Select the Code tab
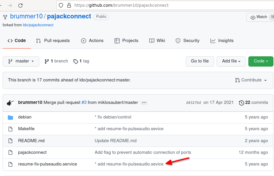This screenshot has height=176, width=274. click(17, 41)
